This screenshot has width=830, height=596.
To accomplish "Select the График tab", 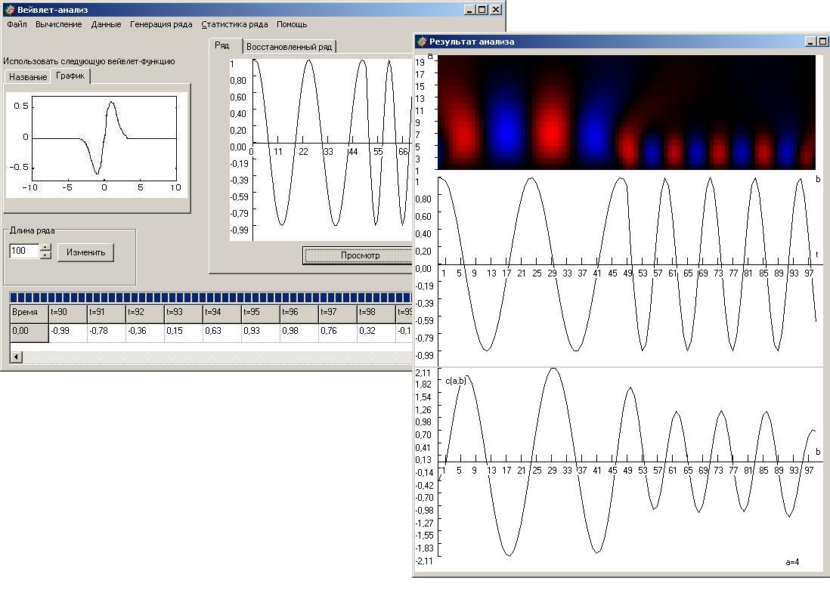I will [70, 76].
